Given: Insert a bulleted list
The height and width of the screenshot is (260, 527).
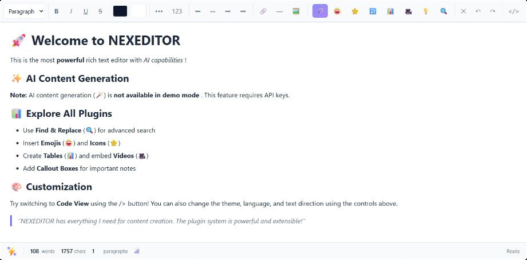Looking at the screenshot, I should [x=159, y=11].
